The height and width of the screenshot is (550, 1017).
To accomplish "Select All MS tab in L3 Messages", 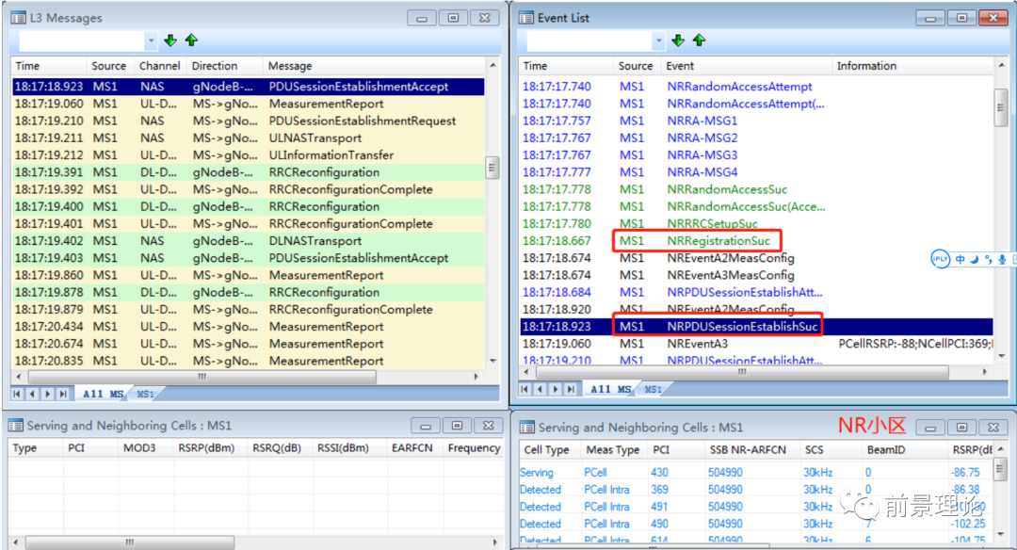I will 103,394.
